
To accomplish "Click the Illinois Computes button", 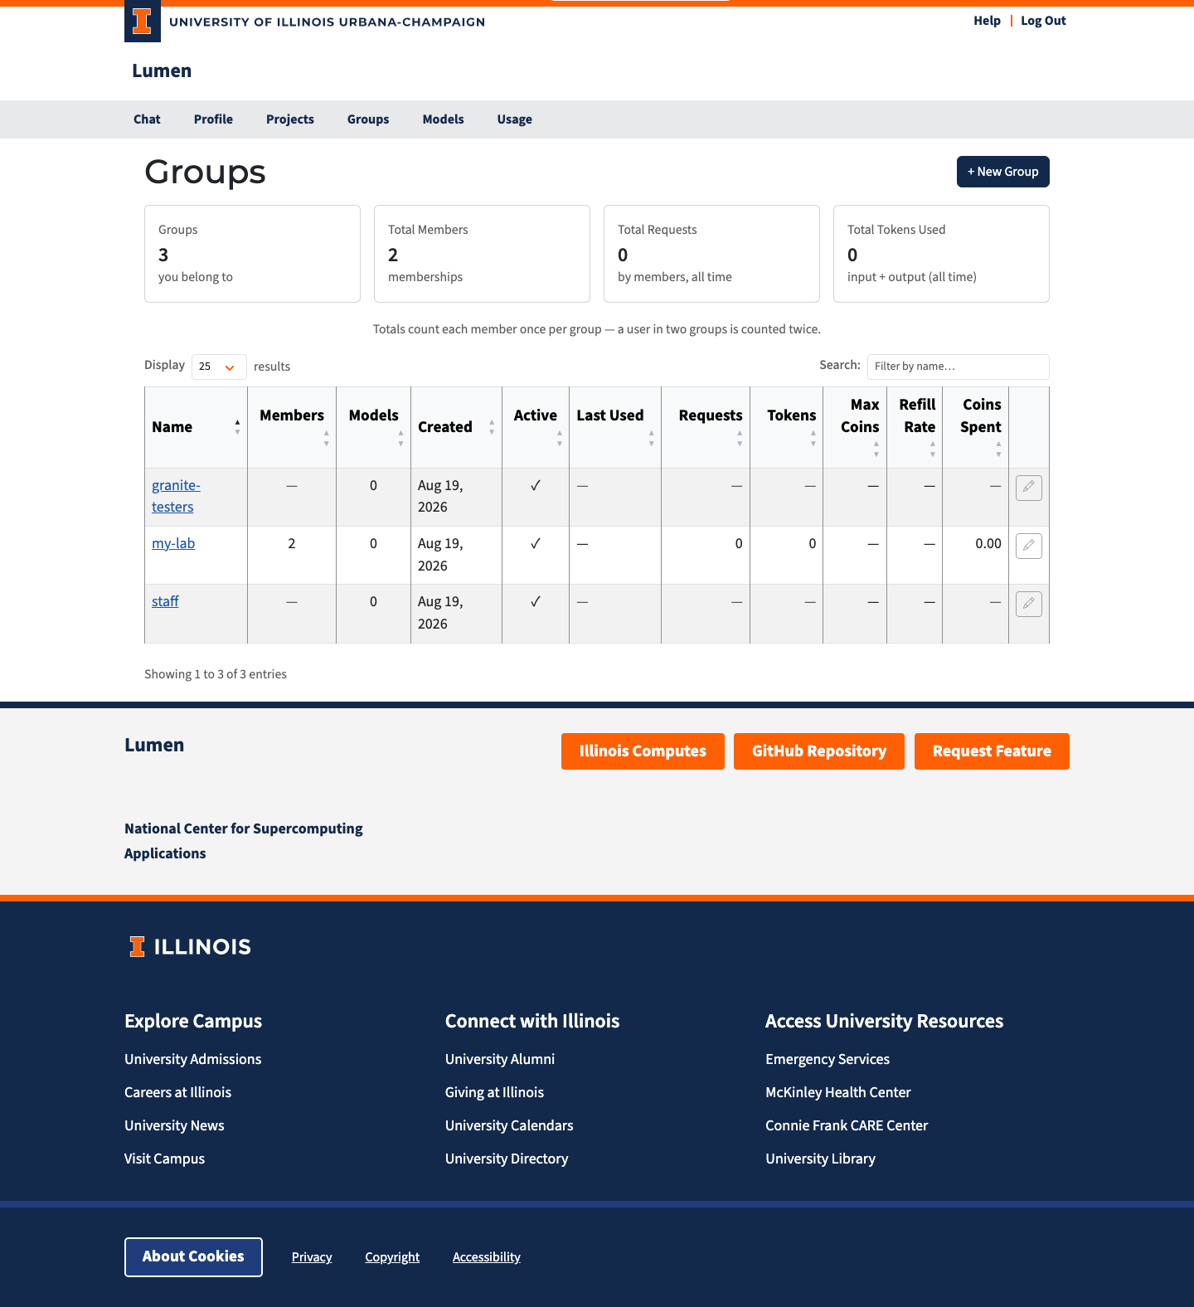I will (643, 751).
